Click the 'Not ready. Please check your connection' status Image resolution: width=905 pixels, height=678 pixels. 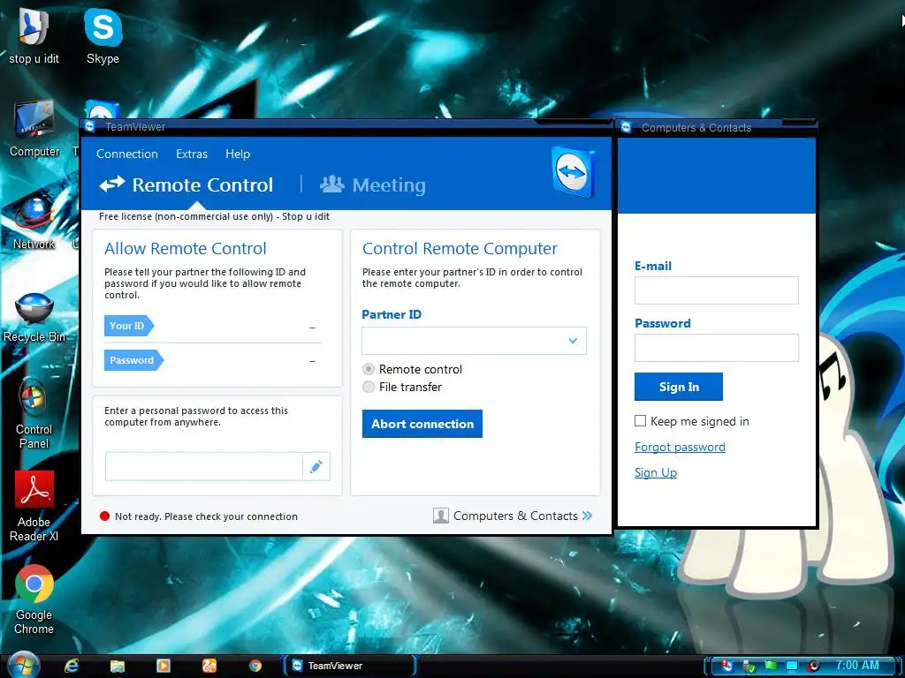206,516
